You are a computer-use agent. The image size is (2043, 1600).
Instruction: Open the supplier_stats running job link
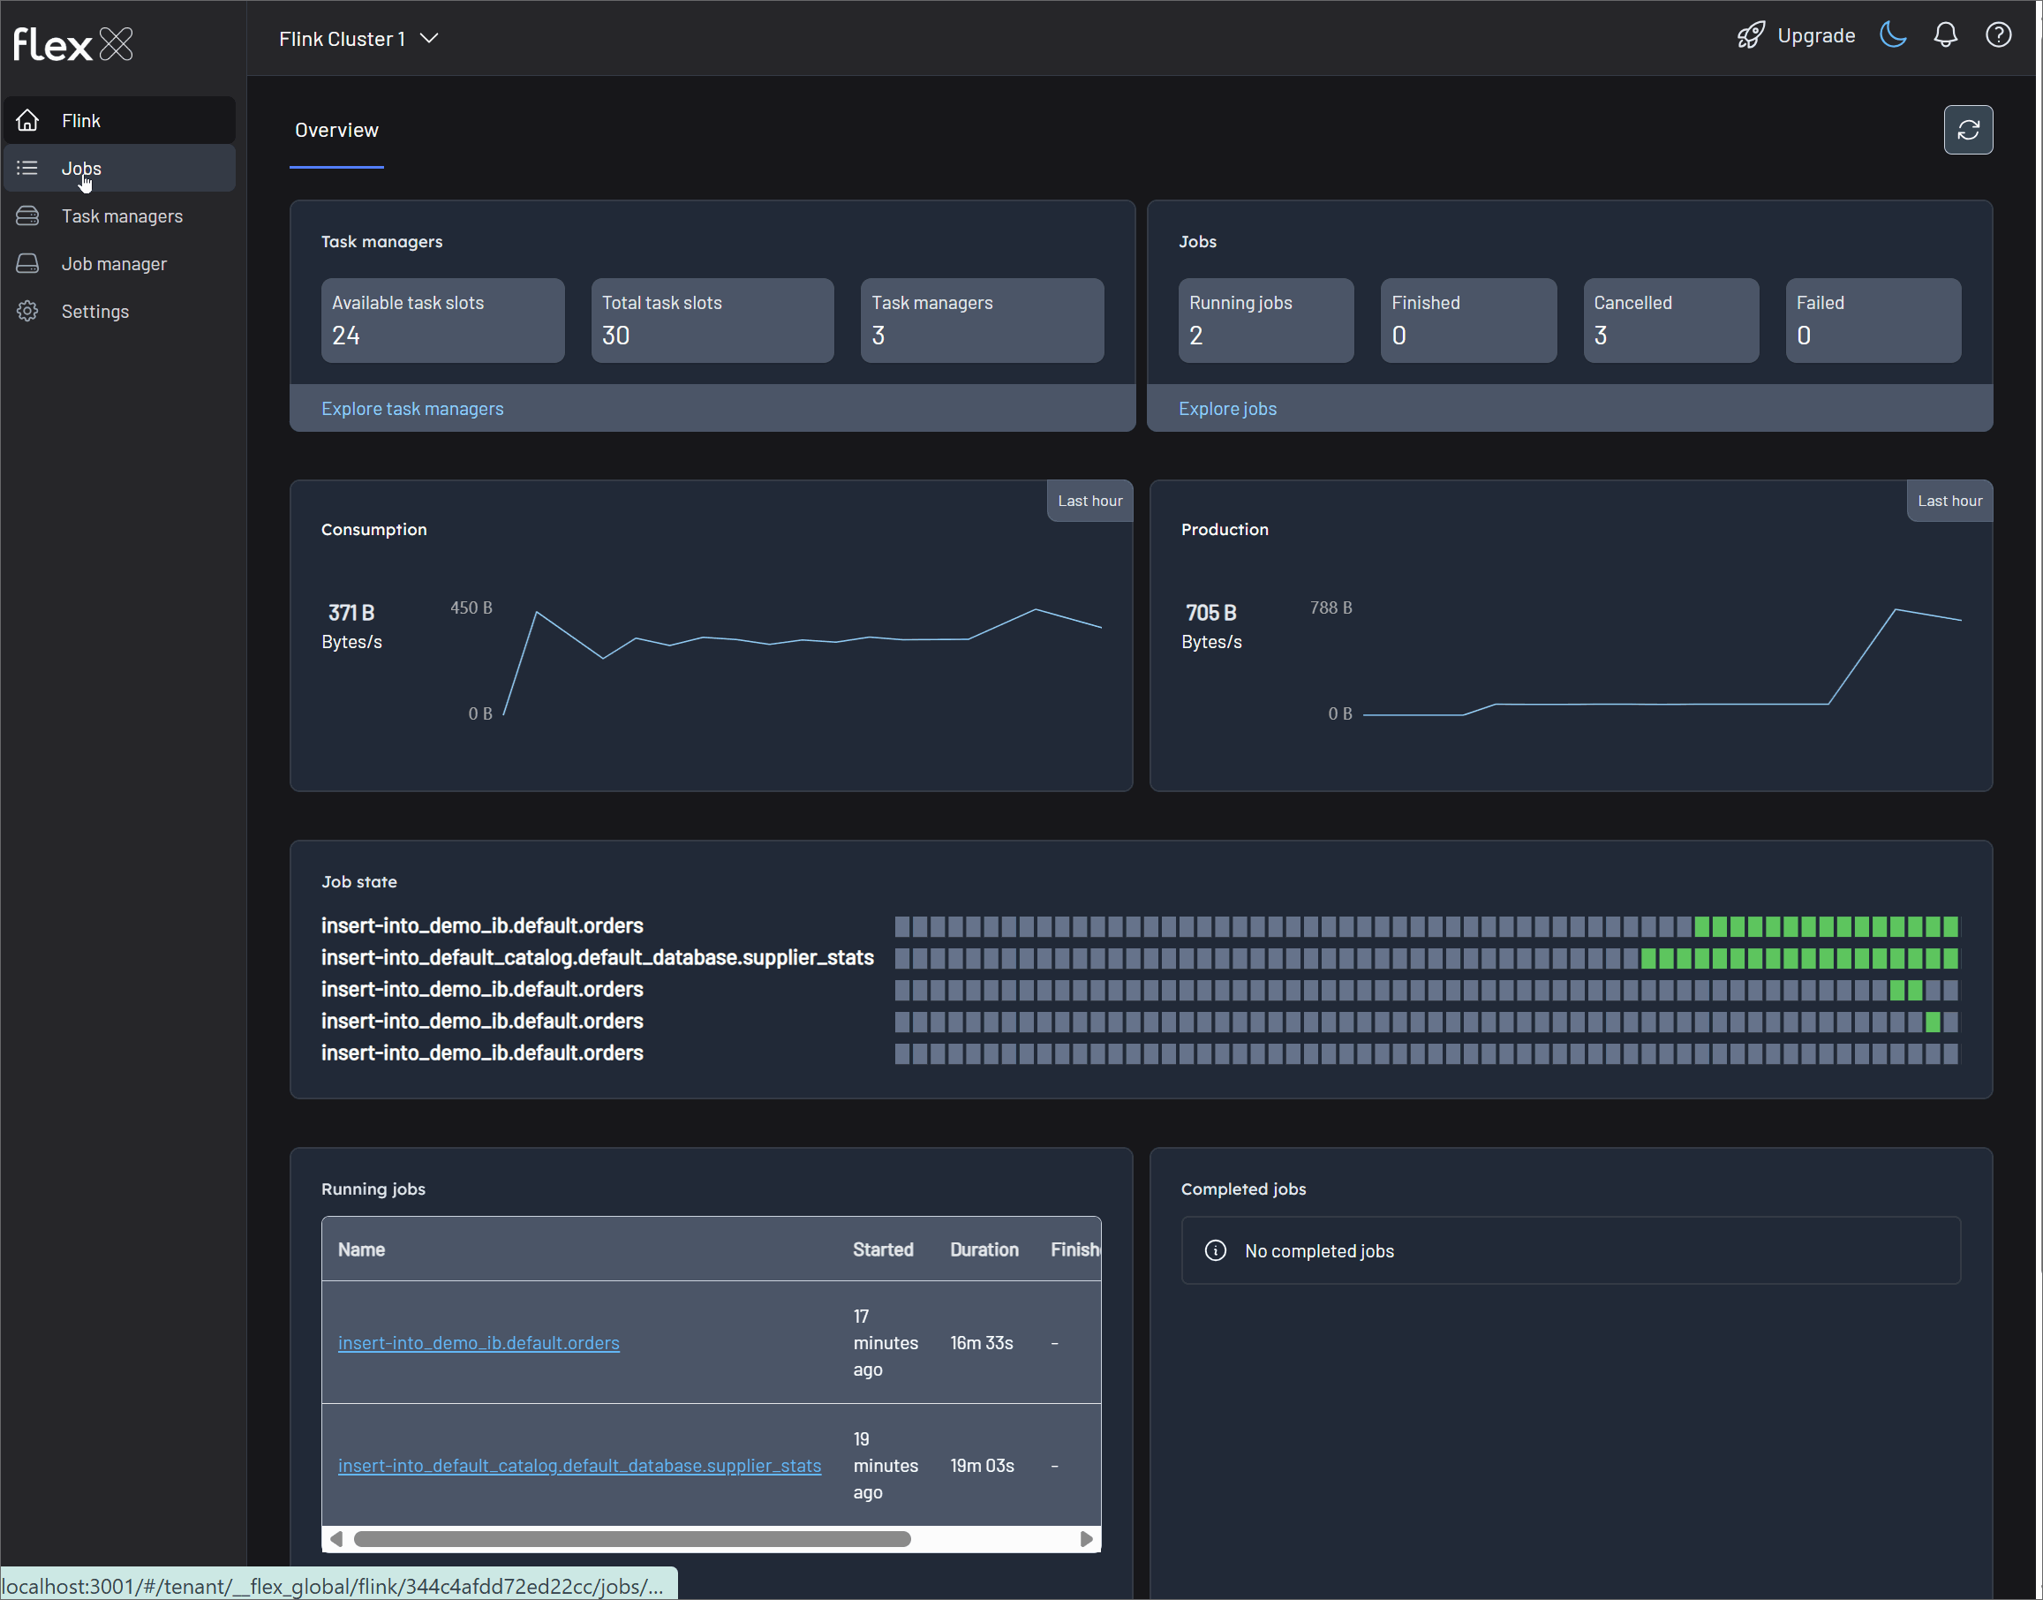[x=579, y=1465]
